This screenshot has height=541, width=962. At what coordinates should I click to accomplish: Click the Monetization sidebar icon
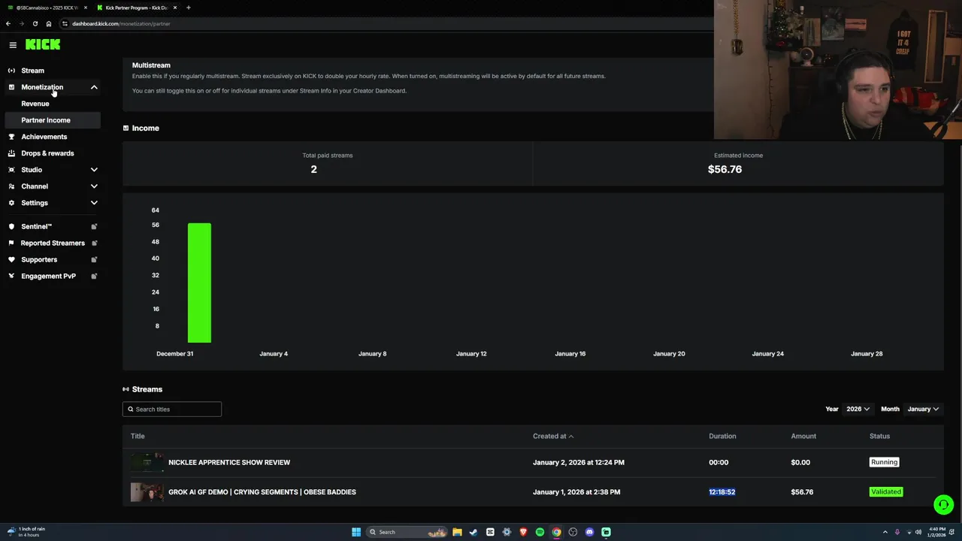pyautogui.click(x=11, y=87)
